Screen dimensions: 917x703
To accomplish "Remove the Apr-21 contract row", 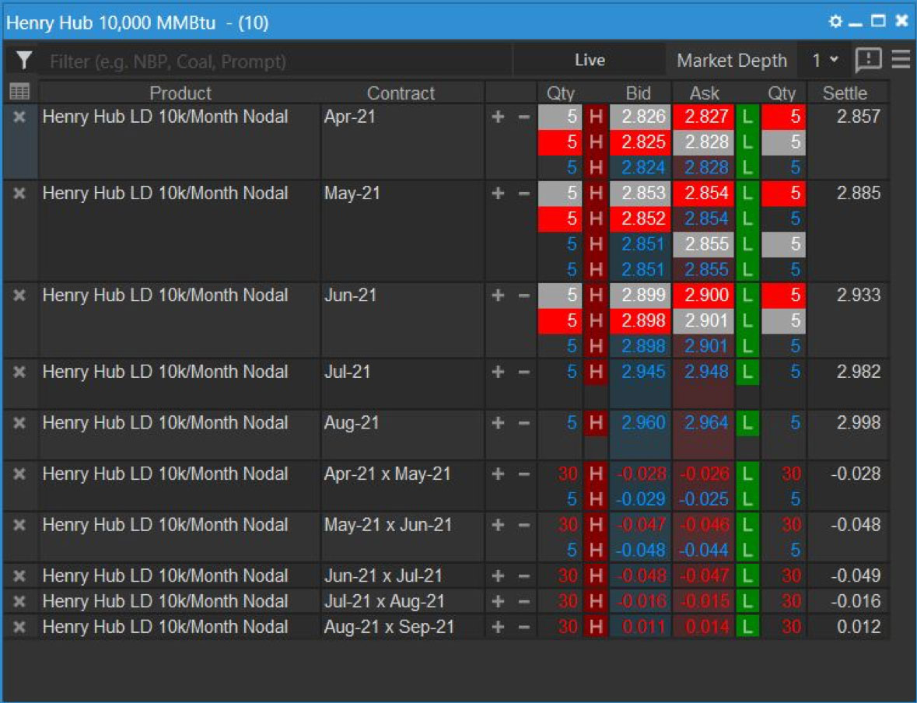I will [19, 117].
